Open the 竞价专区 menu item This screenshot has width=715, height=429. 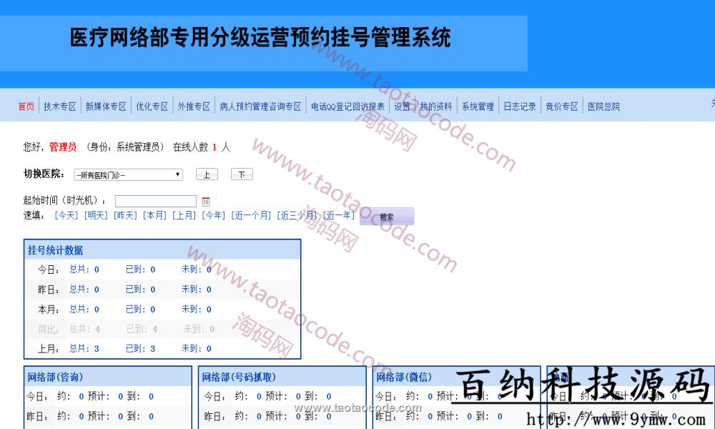point(561,107)
